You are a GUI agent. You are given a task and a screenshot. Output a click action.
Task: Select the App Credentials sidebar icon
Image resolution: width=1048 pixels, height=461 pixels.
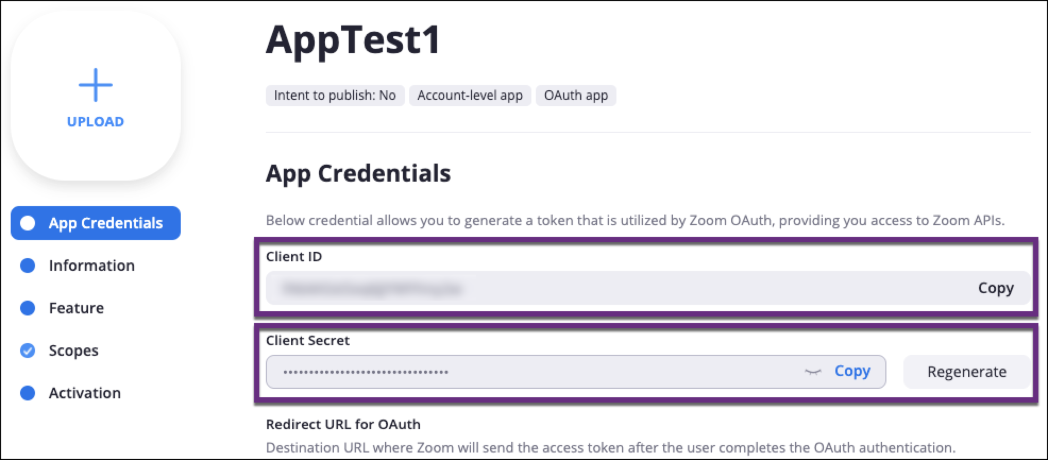point(28,223)
